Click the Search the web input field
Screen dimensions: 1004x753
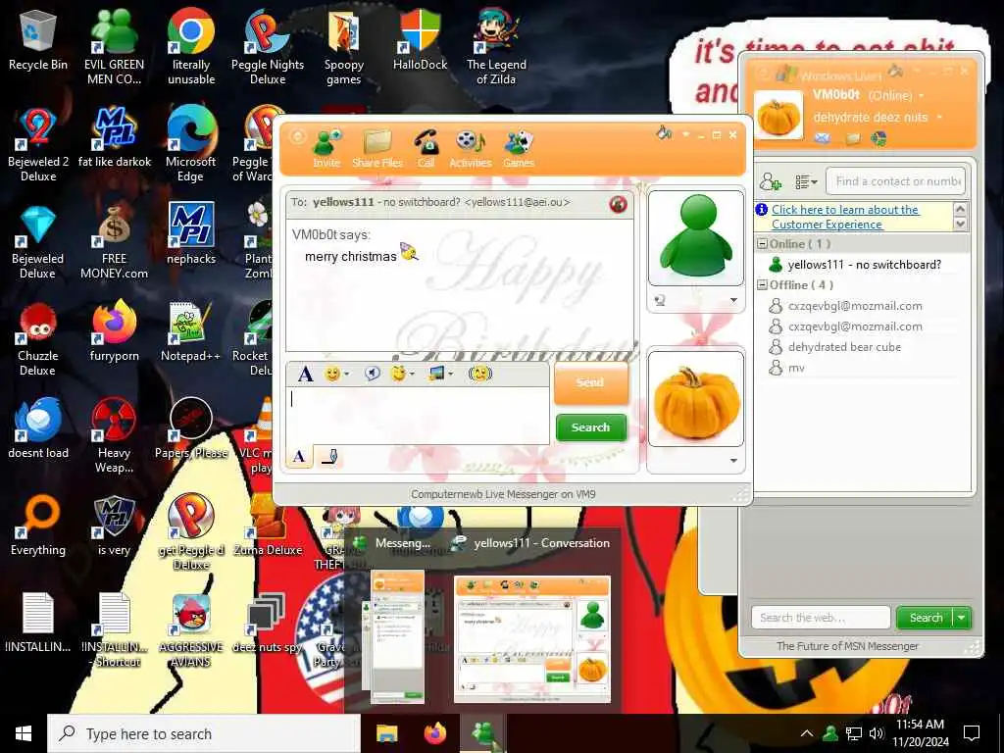coord(821,618)
